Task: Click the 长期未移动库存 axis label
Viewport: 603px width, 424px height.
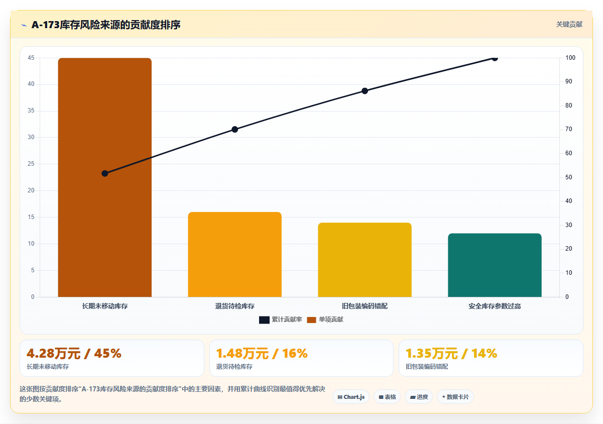Action: [x=105, y=306]
